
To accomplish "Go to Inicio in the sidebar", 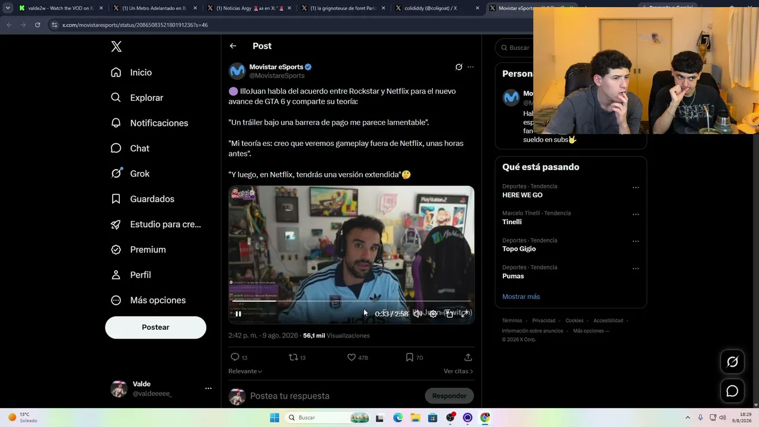I will coord(132,72).
